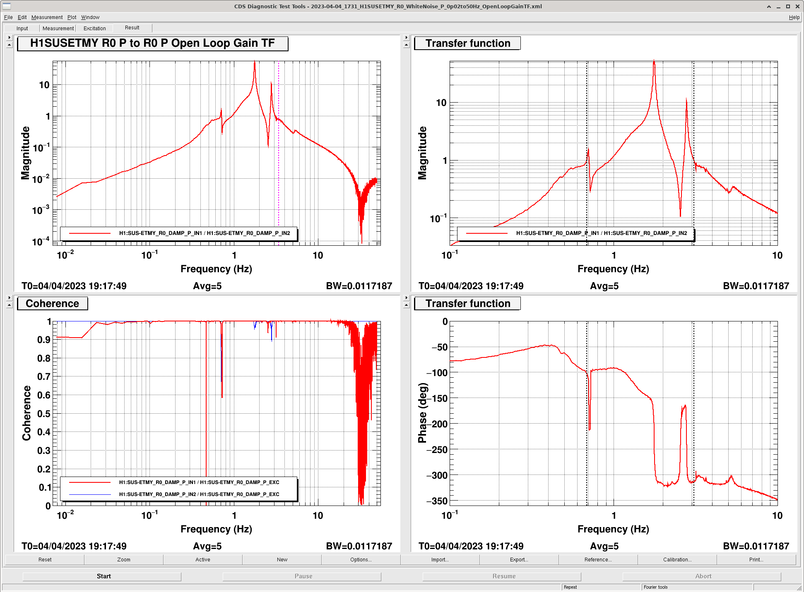
Task: Click the Phase (deg) axis label
Action: point(422,413)
